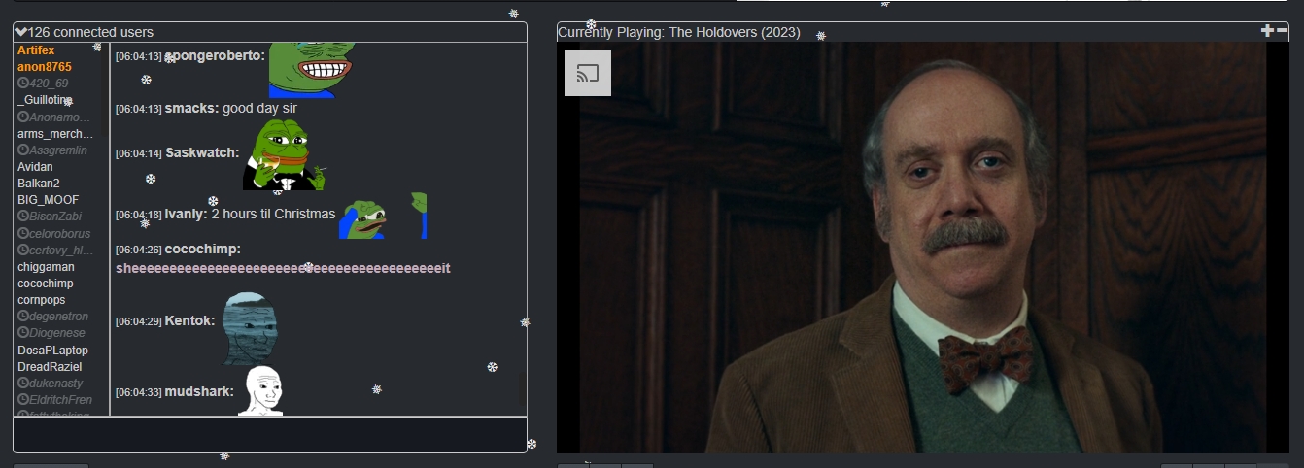
Task: Click the Kentok username in chat
Action: coord(189,319)
